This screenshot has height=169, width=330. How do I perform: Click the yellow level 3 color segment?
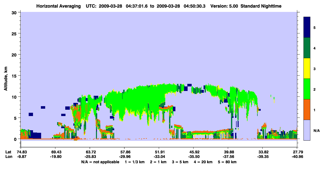pos(307,68)
